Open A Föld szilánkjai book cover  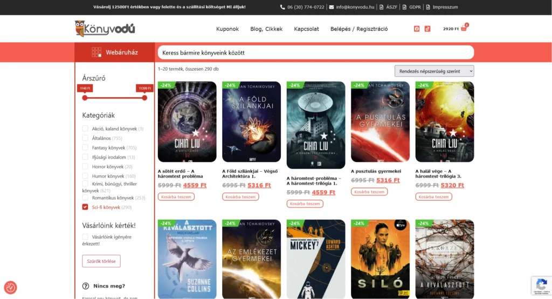(x=251, y=121)
